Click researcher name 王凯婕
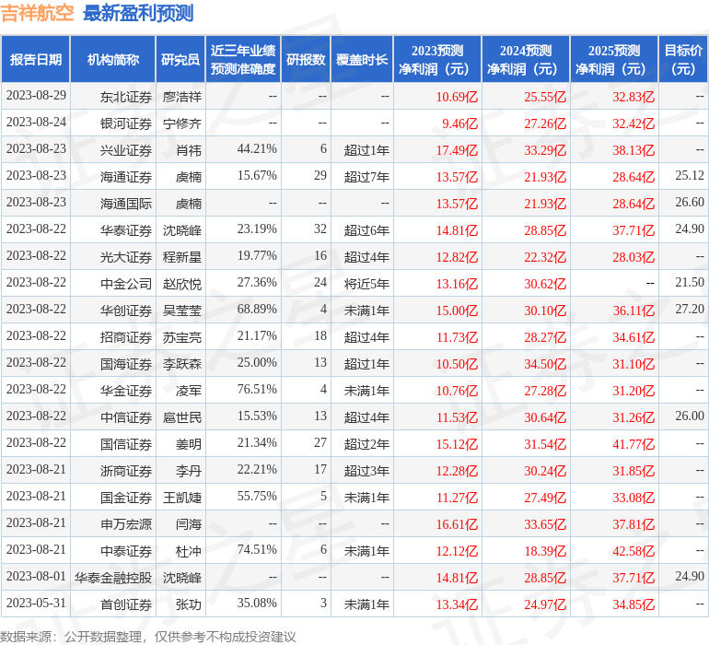The height and width of the screenshot is (645, 709). click(181, 498)
